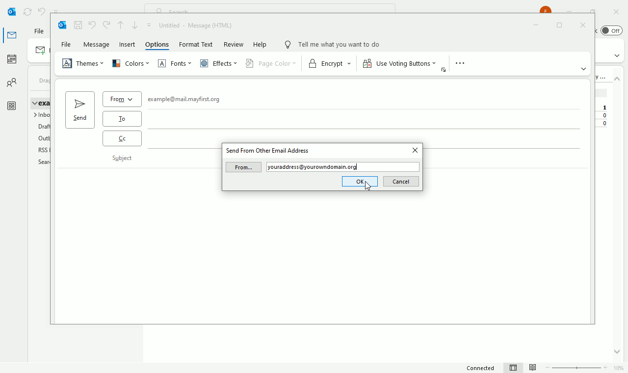This screenshot has width=628, height=373.
Task: Click the Redo icon in message title bar
Action: click(x=106, y=25)
